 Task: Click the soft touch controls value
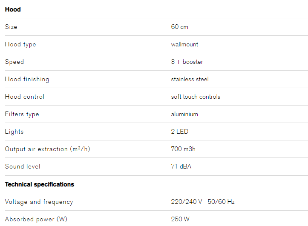(196, 97)
